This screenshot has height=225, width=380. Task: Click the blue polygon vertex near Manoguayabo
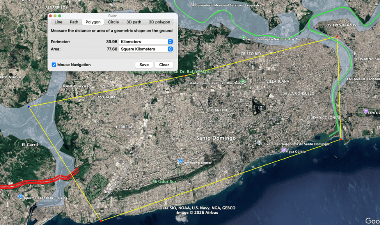coord(28,106)
